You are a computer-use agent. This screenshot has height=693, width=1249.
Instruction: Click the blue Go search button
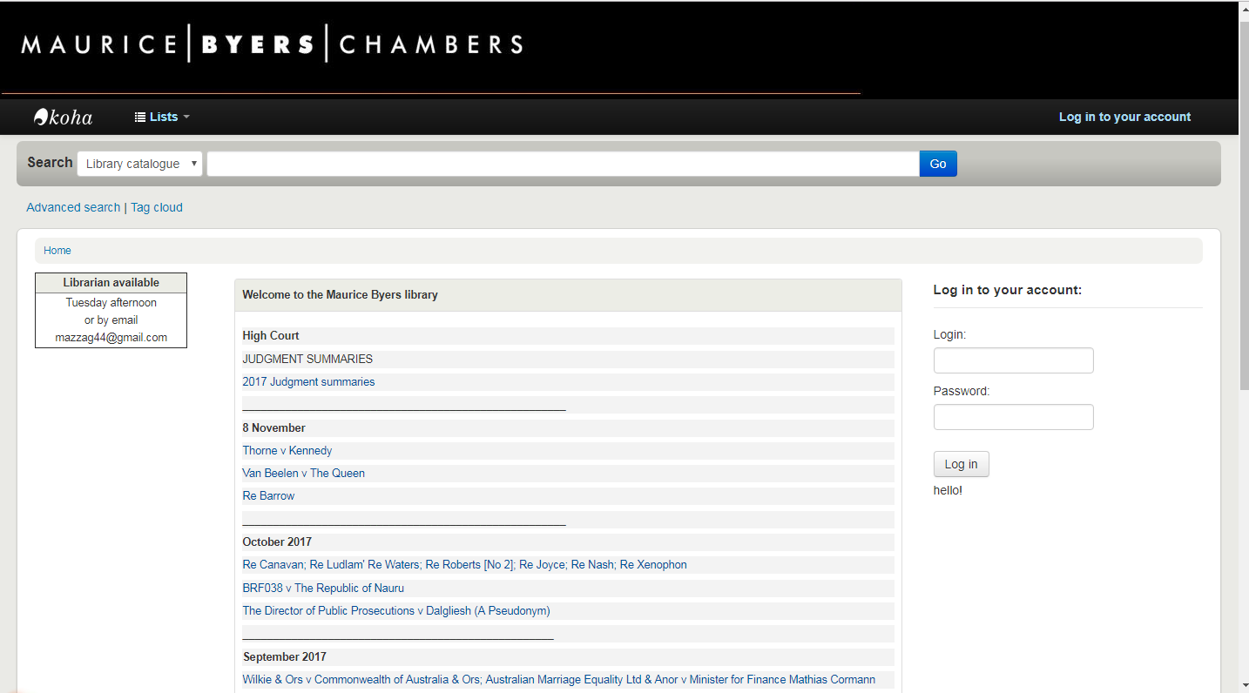tap(938, 164)
